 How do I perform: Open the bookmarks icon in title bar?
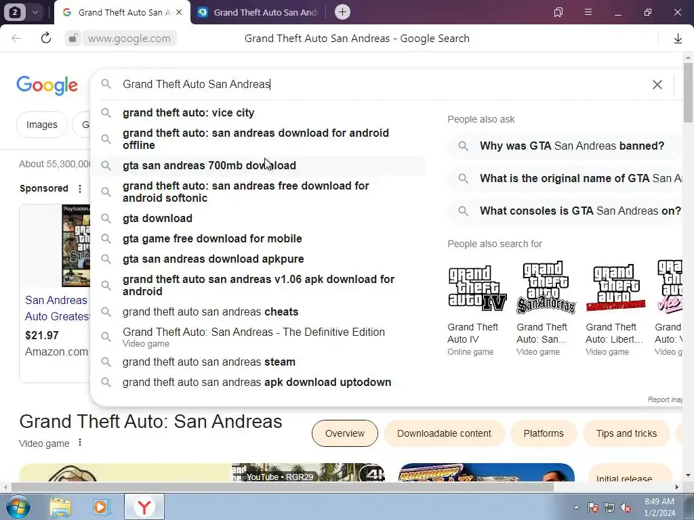click(558, 12)
